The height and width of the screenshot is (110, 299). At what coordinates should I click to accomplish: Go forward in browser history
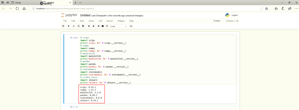click(x=11, y=8)
